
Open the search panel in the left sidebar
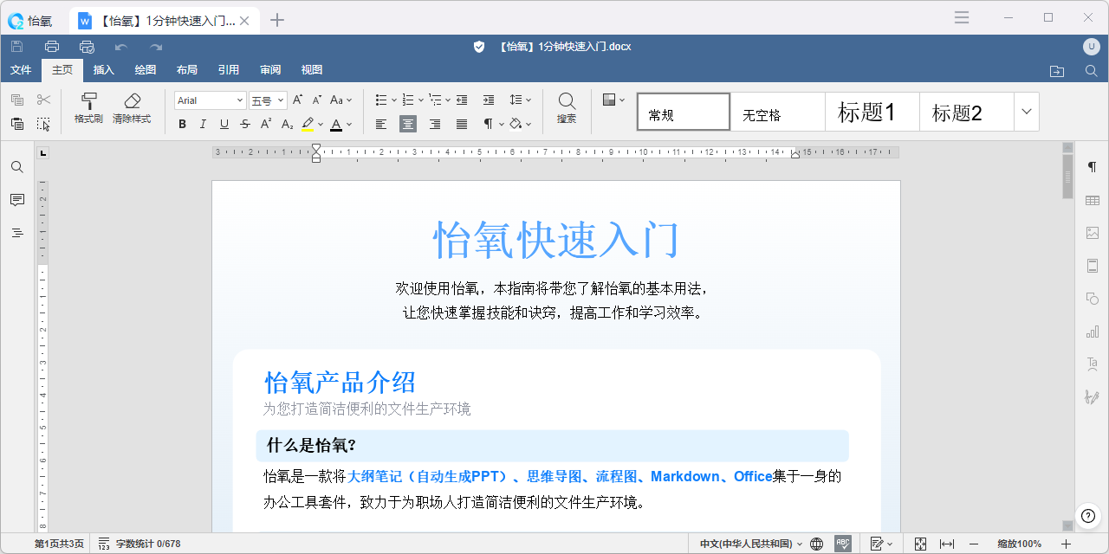point(17,167)
